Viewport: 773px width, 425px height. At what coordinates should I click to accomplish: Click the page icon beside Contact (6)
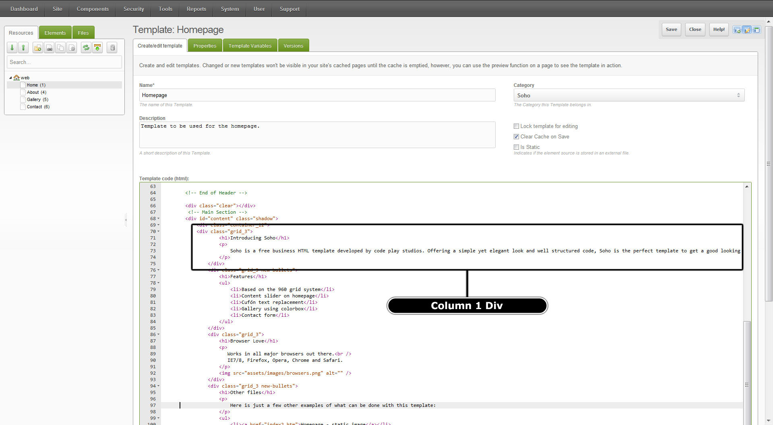23,107
